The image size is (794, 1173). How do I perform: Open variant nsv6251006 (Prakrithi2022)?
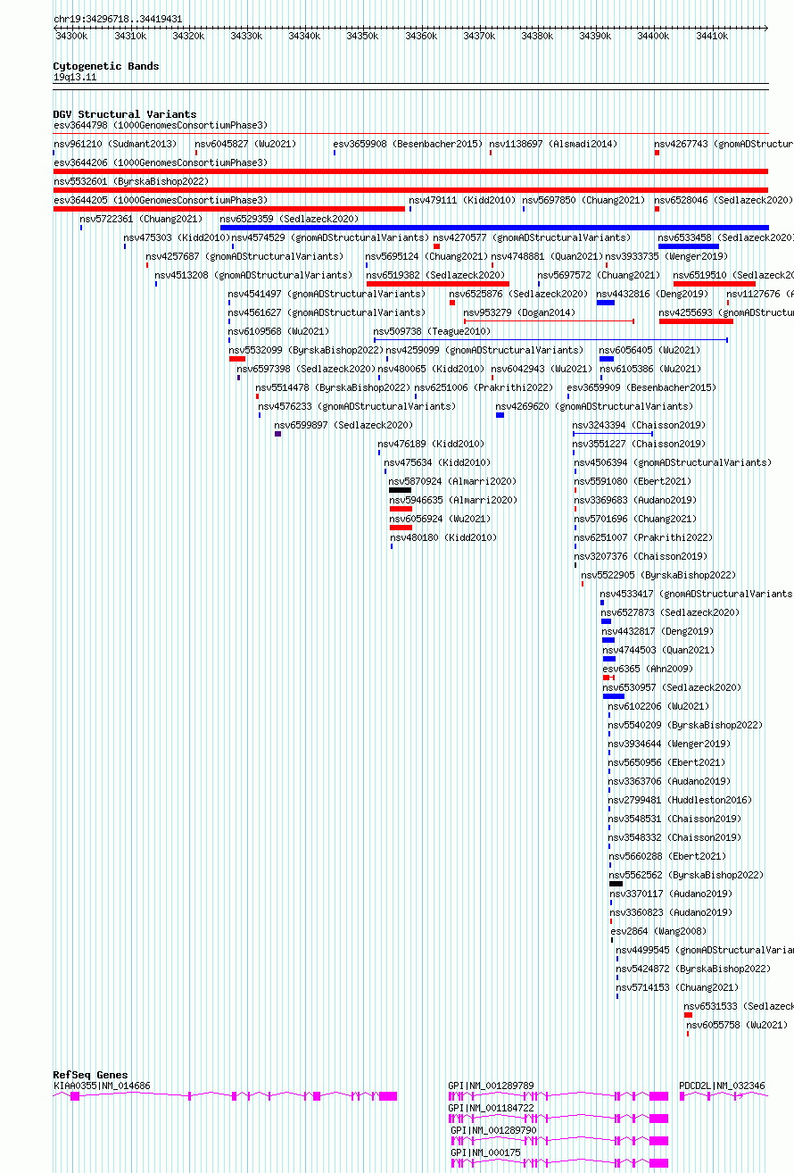484,388
